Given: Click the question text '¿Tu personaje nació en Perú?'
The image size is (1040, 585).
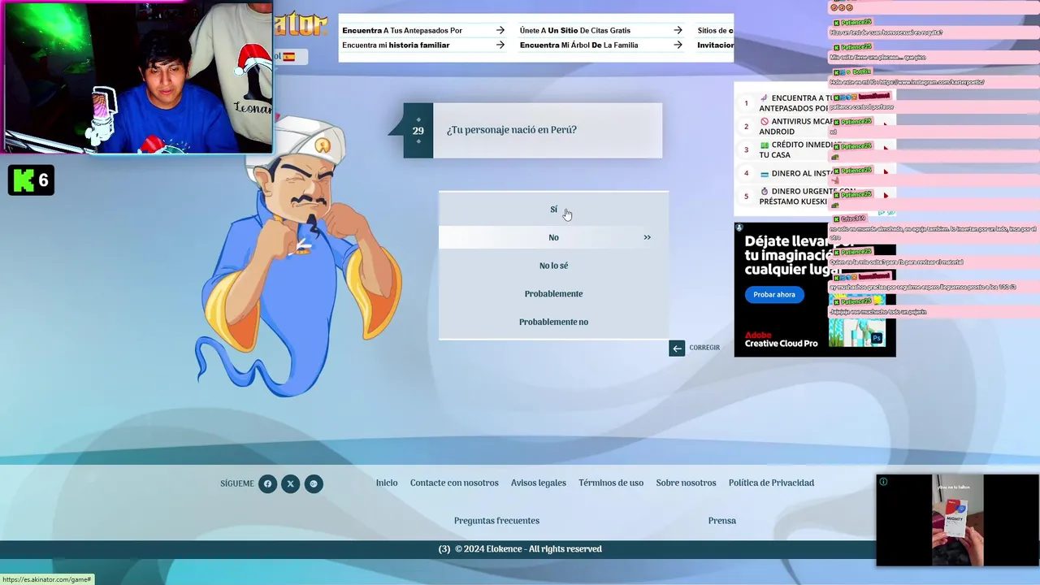Looking at the screenshot, I should pyautogui.click(x=511, y=130).
